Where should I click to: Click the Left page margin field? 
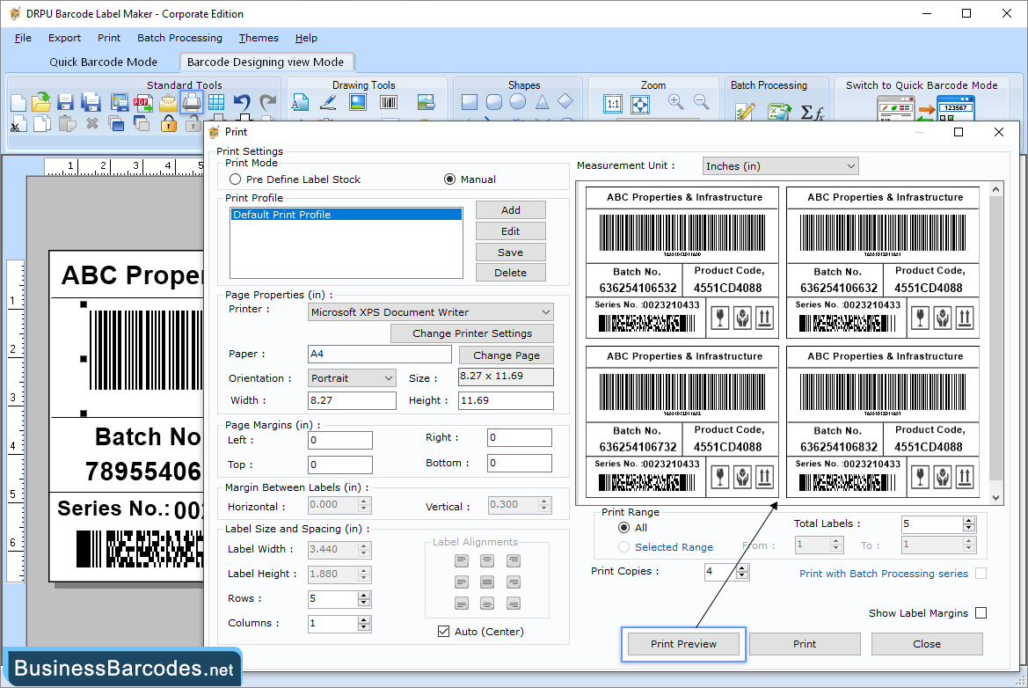pyautogui.click(x=340, y=439)
